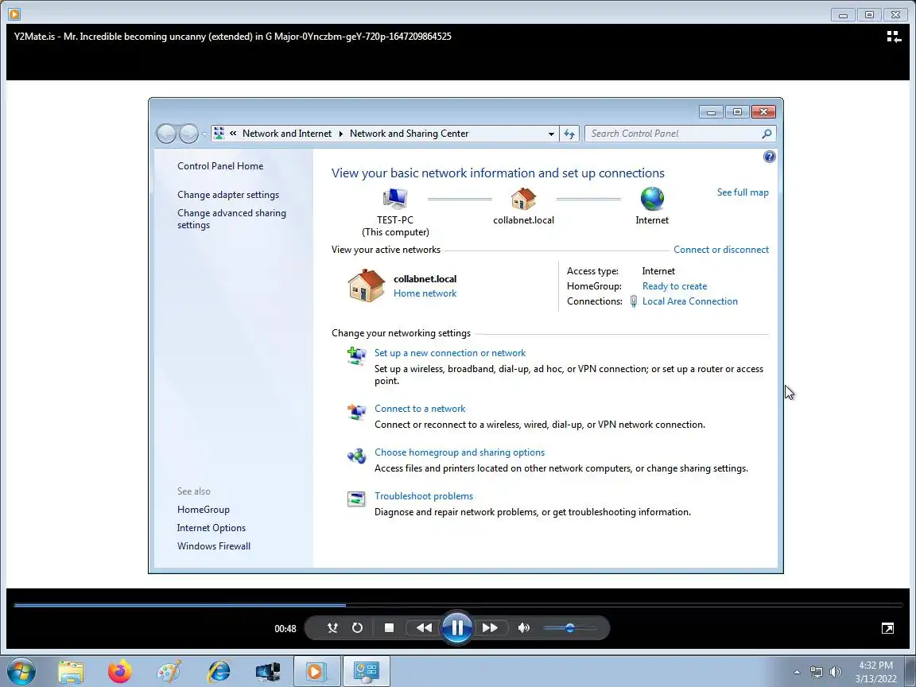
Task: Click the Internet globe icon
Action: coord(652,199)
